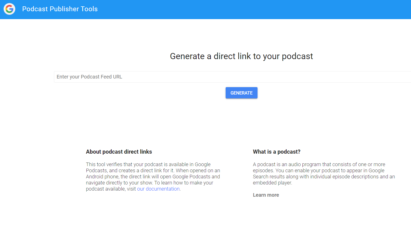The image size is (411, 226).
Task: Click the 'What is a podcast?' heading
Action: click(x=277, y=152)
